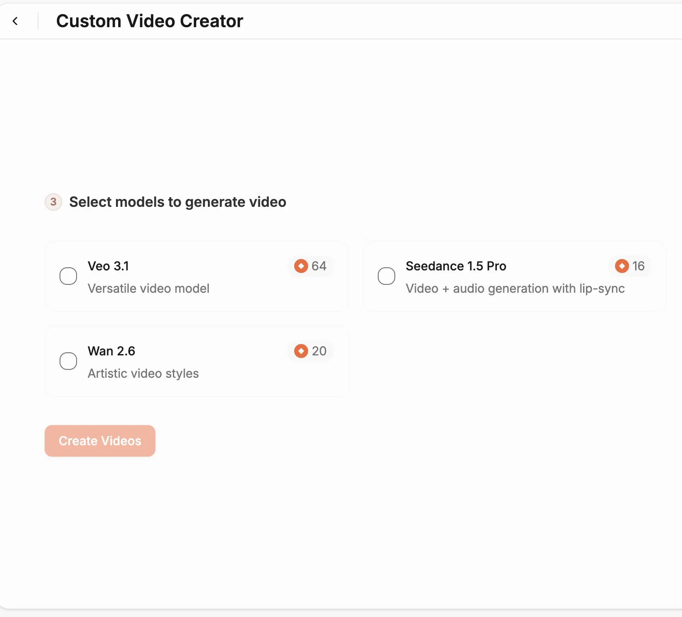This screenshot has height=617, width=682.
Task: Click the Create Videos button
Action: point(100,441)
